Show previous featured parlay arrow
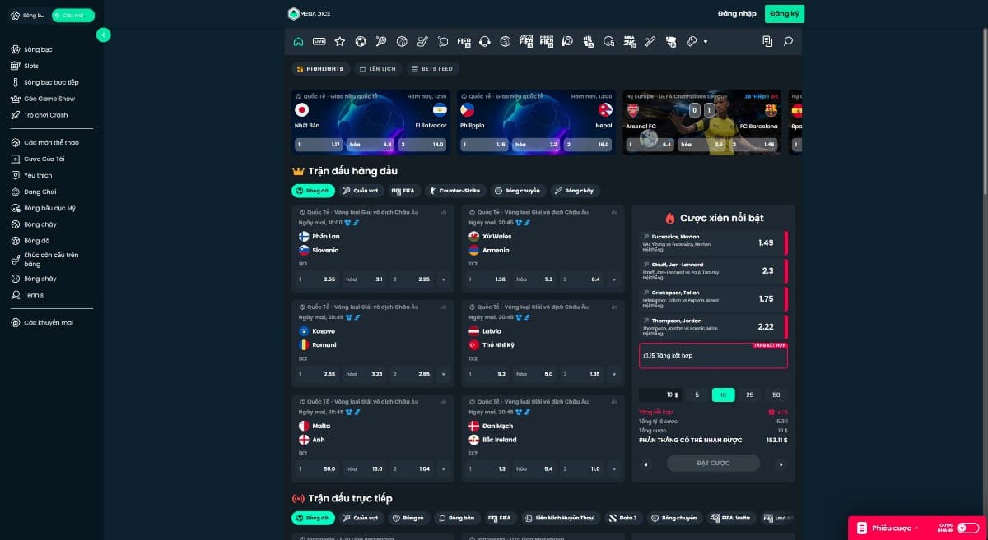Viewport: 988px width, 540px height. pyautogui.click(x=645, y=464)
